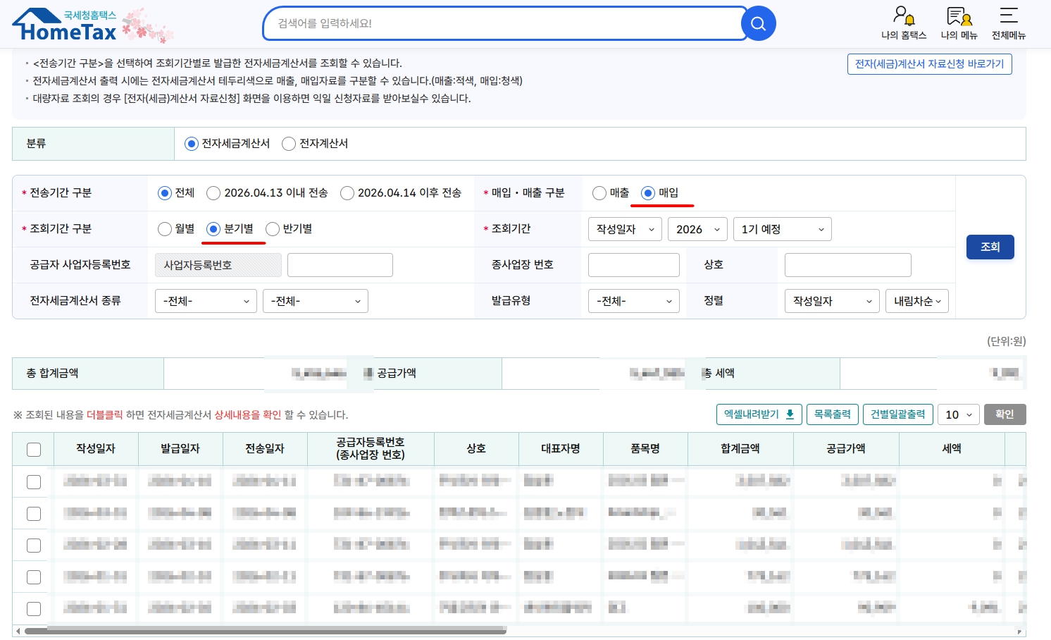Open 나의 홈택스 user icon
Screen dimensions: 1051x640
pyautogui.click(x=904, y=24)
